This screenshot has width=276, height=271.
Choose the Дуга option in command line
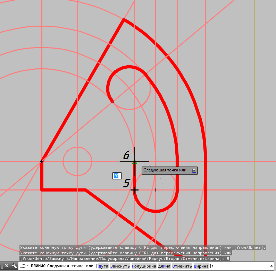tap(103, 266)
